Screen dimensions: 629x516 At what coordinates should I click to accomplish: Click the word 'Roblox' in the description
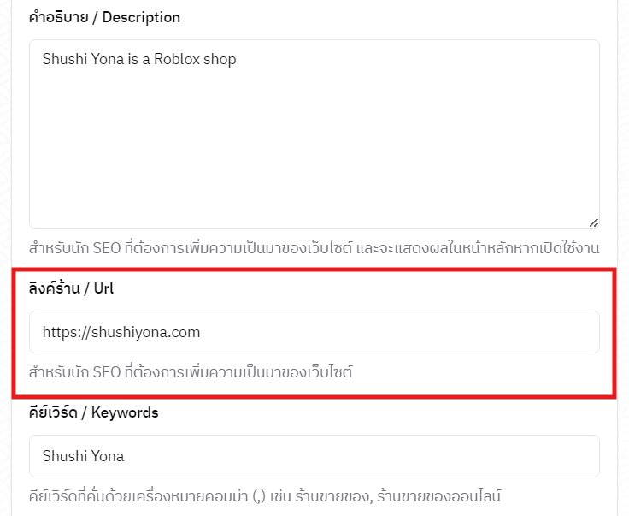pyautogui.click(x=175, y=60)
